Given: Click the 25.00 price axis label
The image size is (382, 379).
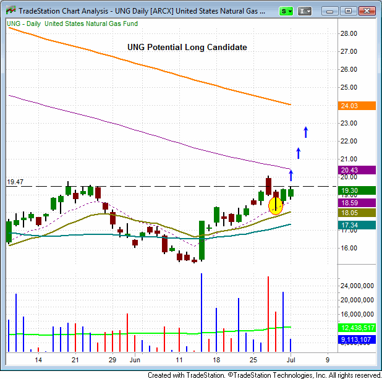Looking at the screenshot, I should (x=349, y=87).
